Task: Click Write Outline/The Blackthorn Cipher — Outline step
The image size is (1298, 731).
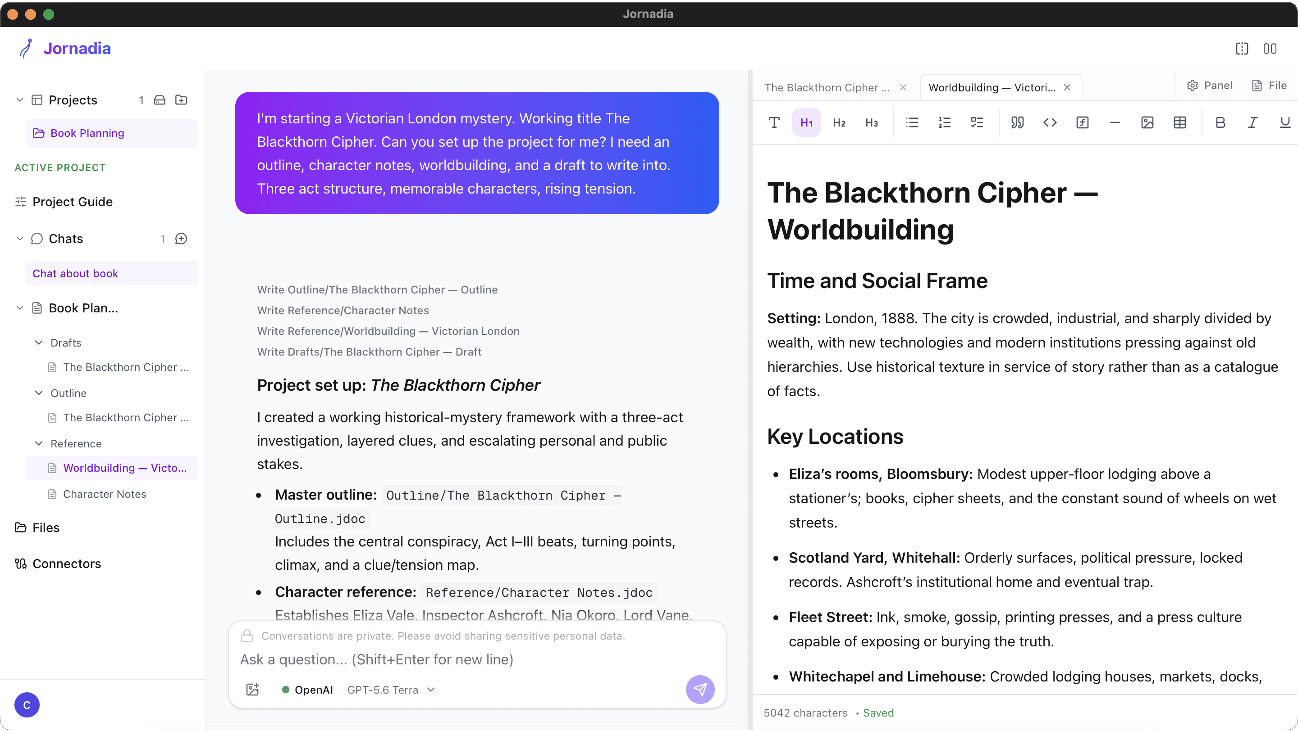Action: [377, 290]
